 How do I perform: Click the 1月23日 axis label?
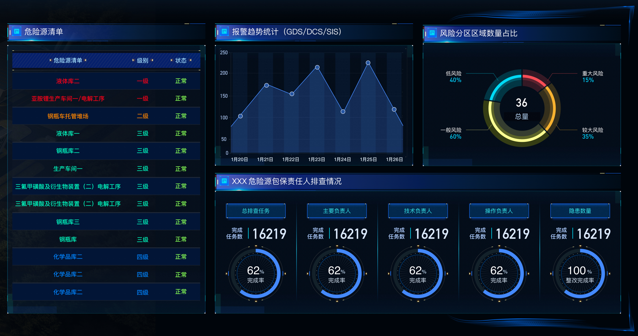click(x=317, y=160)
